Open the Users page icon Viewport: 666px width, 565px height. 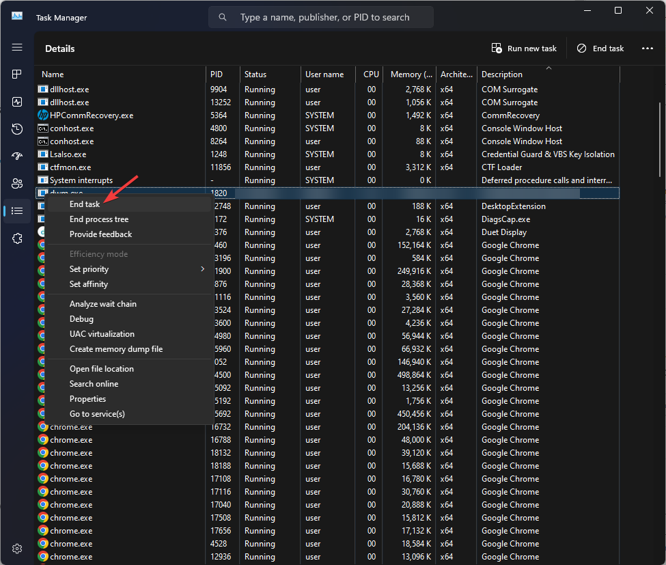[x=17, y=184]
